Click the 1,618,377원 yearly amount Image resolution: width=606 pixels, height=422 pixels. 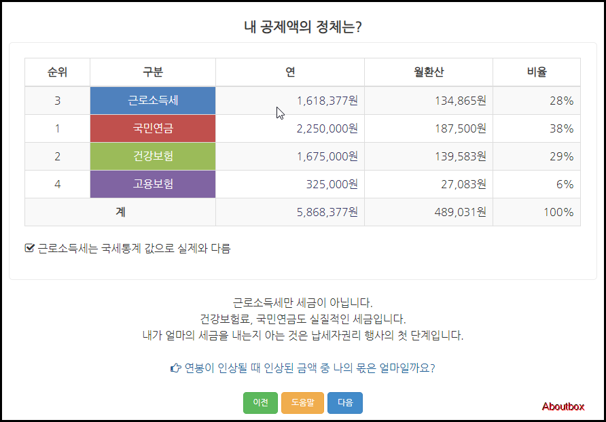pyautogui.click(x=327, y=101)
